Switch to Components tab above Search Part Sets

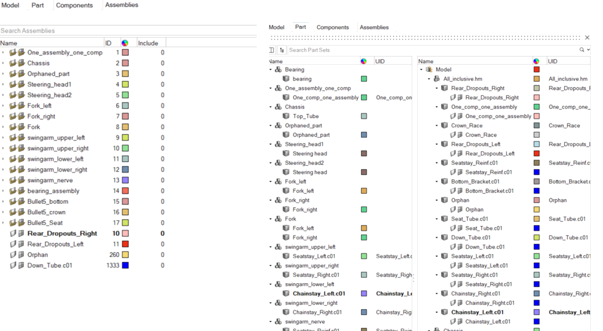pyautogui.click(x=332, y=27)
